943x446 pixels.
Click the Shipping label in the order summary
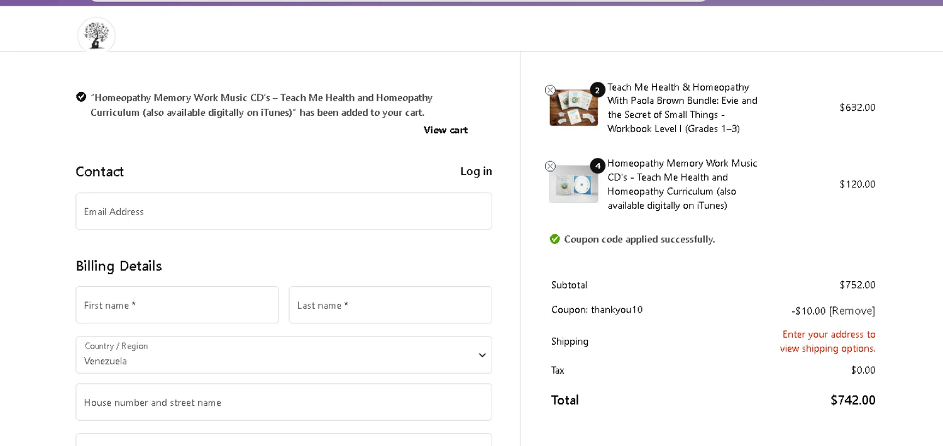(570, 342)
